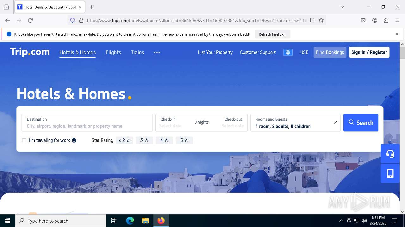Open File Explorer from taskbar

coord(145,221)
